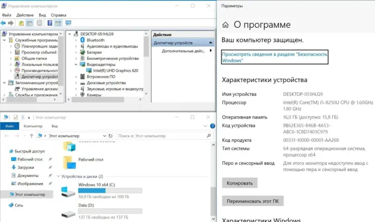375x222 pixels.
Task: Click the Explorer help question mark icon
Action: (212, 126)
